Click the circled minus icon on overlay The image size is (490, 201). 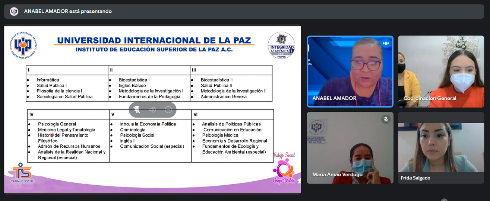tap(168, 109)
